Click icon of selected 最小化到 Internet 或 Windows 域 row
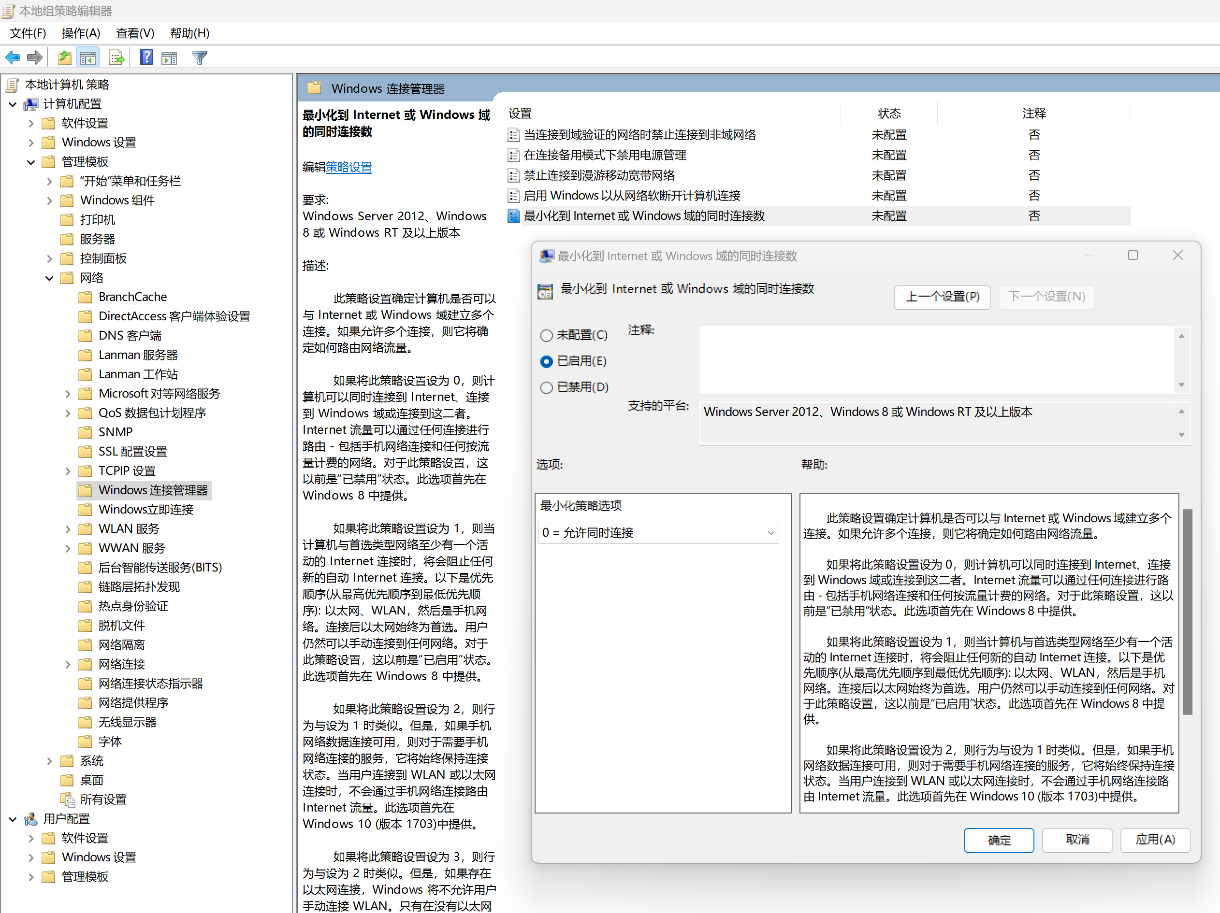The image size is (1220, 913). click(x=513, y=216)
